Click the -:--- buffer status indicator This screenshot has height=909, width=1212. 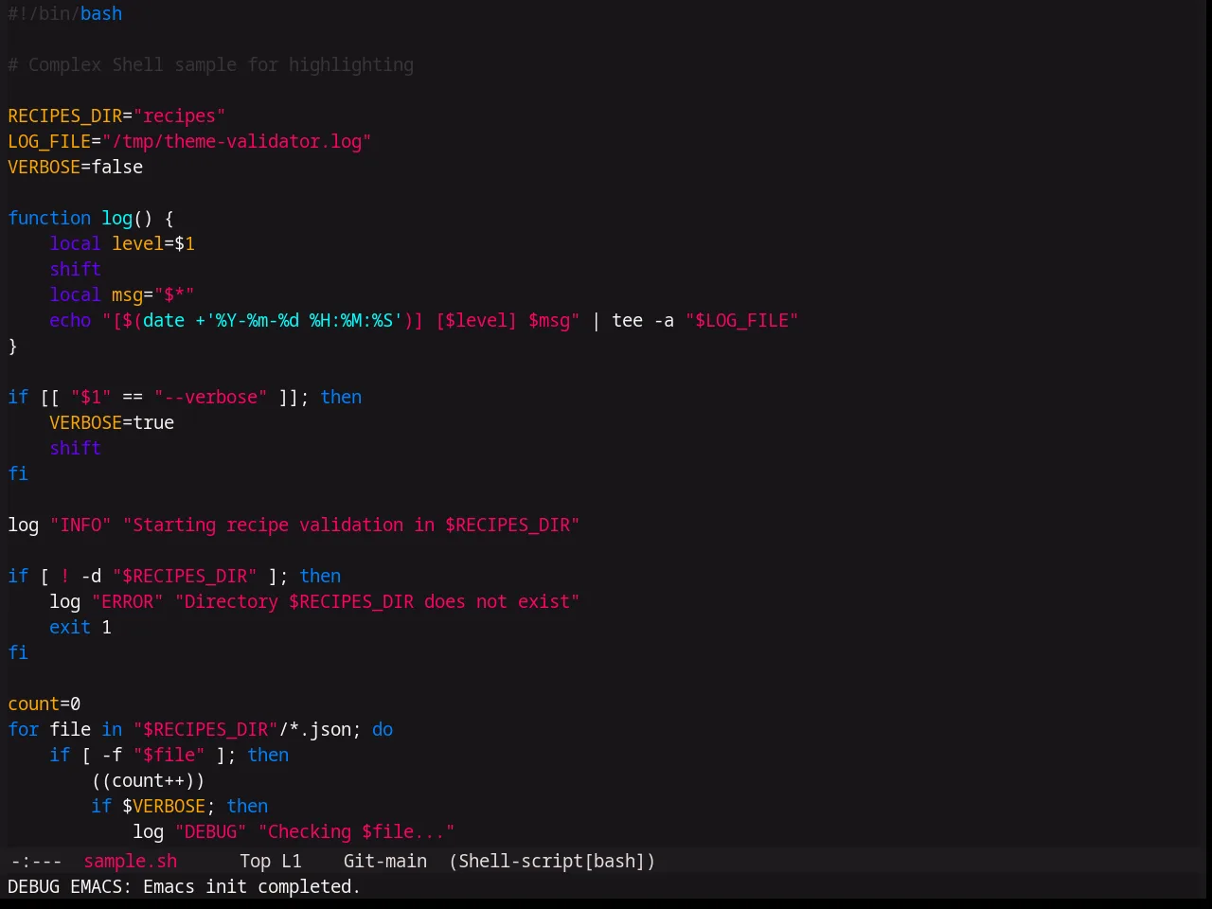click(x=36, y=861)
